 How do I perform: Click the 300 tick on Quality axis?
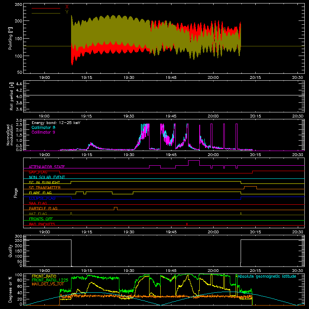19,236
